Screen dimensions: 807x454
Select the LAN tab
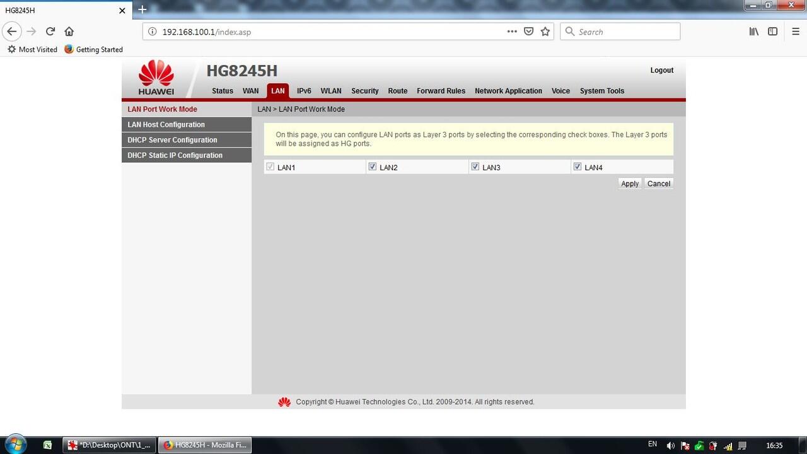[278, 91]
